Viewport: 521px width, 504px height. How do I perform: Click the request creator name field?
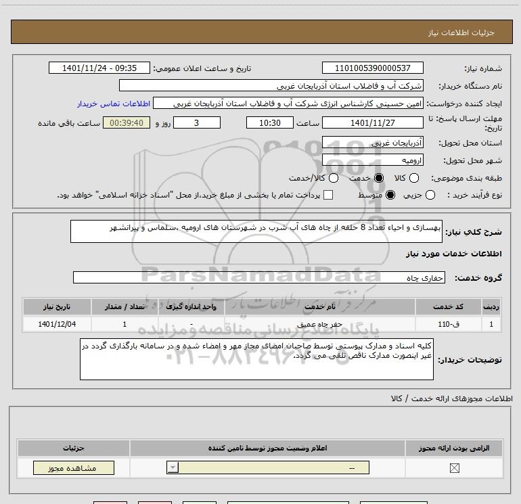[x=288, y=103]
